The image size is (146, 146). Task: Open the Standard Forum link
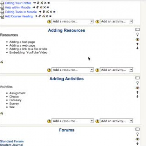pyautogui.click(x=12, y=141)
